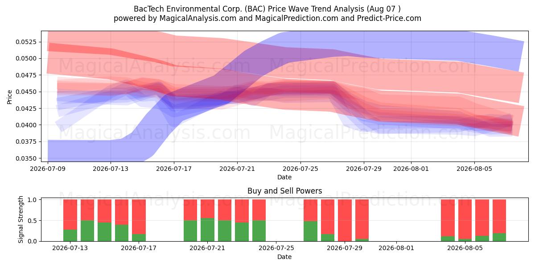Click the 0.0350 price axis tick label

point(27,158)
